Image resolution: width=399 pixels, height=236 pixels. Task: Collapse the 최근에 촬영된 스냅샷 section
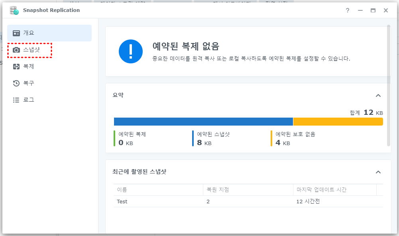[x=378, y=172]
